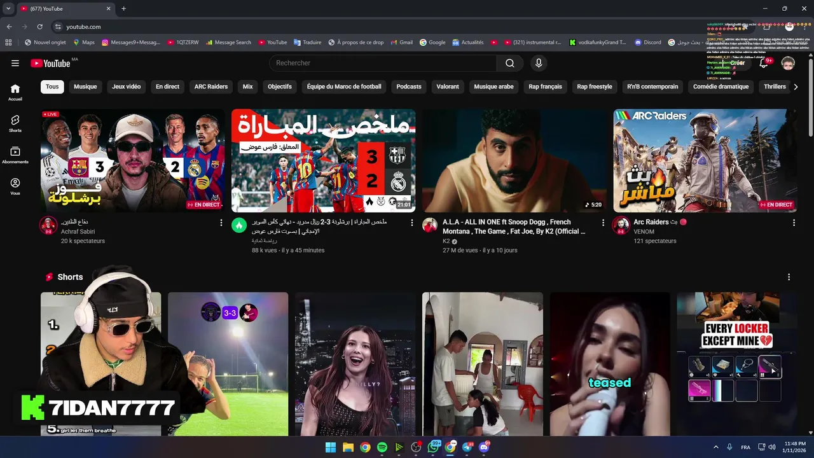Open the K2 channel avatar

pos(430,225)
